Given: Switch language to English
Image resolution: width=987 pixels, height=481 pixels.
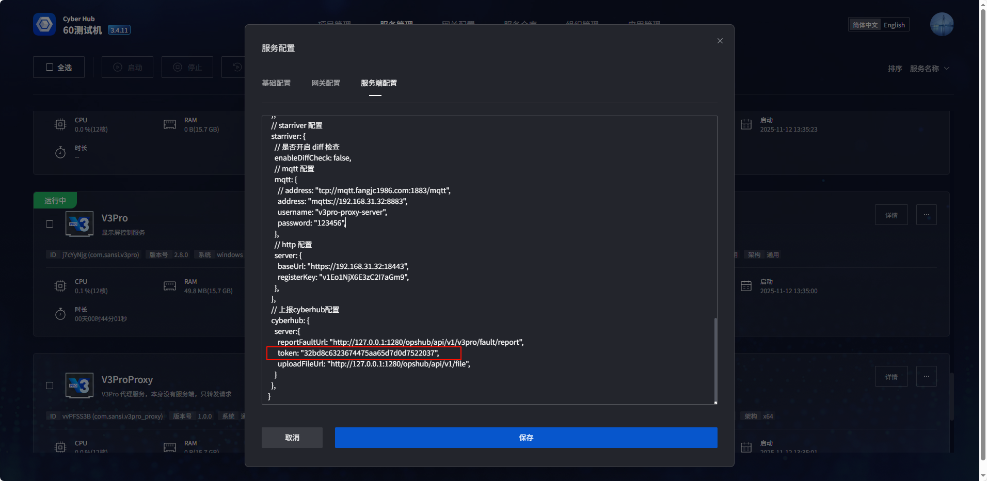Looking at the screenshot, I should pyautogui.click(x=894, y=25).
